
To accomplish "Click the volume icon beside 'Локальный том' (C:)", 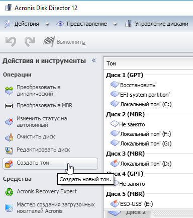I will click(x=115, y=104).
